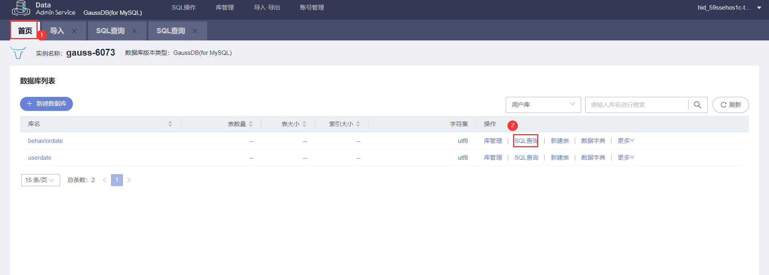Switch to the 导入 tab
Screen dimensions: 769x275
click(x=57, y=31)
